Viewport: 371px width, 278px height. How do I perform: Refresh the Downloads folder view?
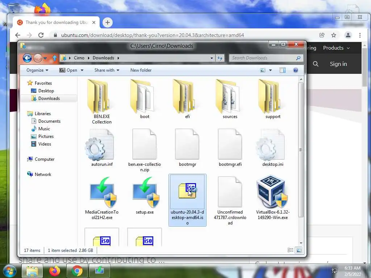(220, 58)
